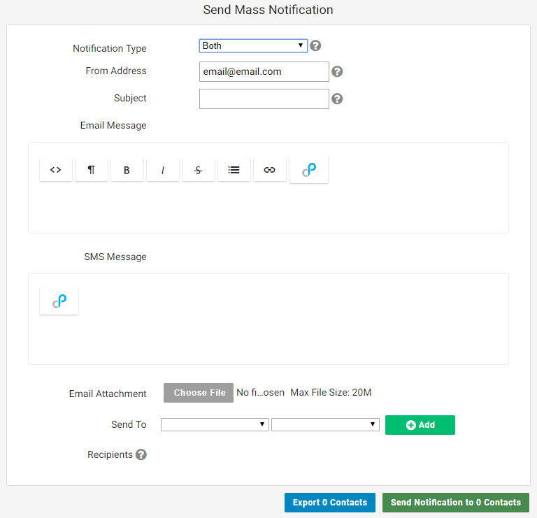Open placeholder icon in email editor toolbar
Viewport: 537px width, 518px height.
click(308, 170)
